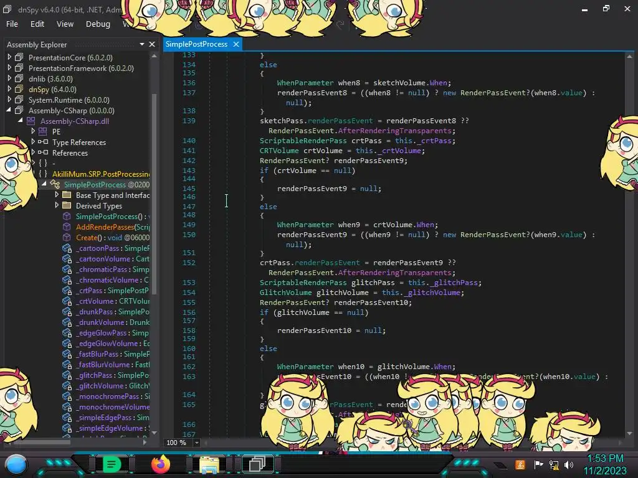Click the System.Runtime assembly icon
The image size is (638, 478).
click(x=19, y=100)
